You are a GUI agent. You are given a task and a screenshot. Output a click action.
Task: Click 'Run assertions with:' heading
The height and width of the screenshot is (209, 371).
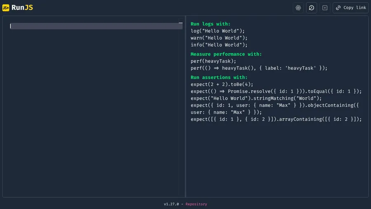point(219,77)
